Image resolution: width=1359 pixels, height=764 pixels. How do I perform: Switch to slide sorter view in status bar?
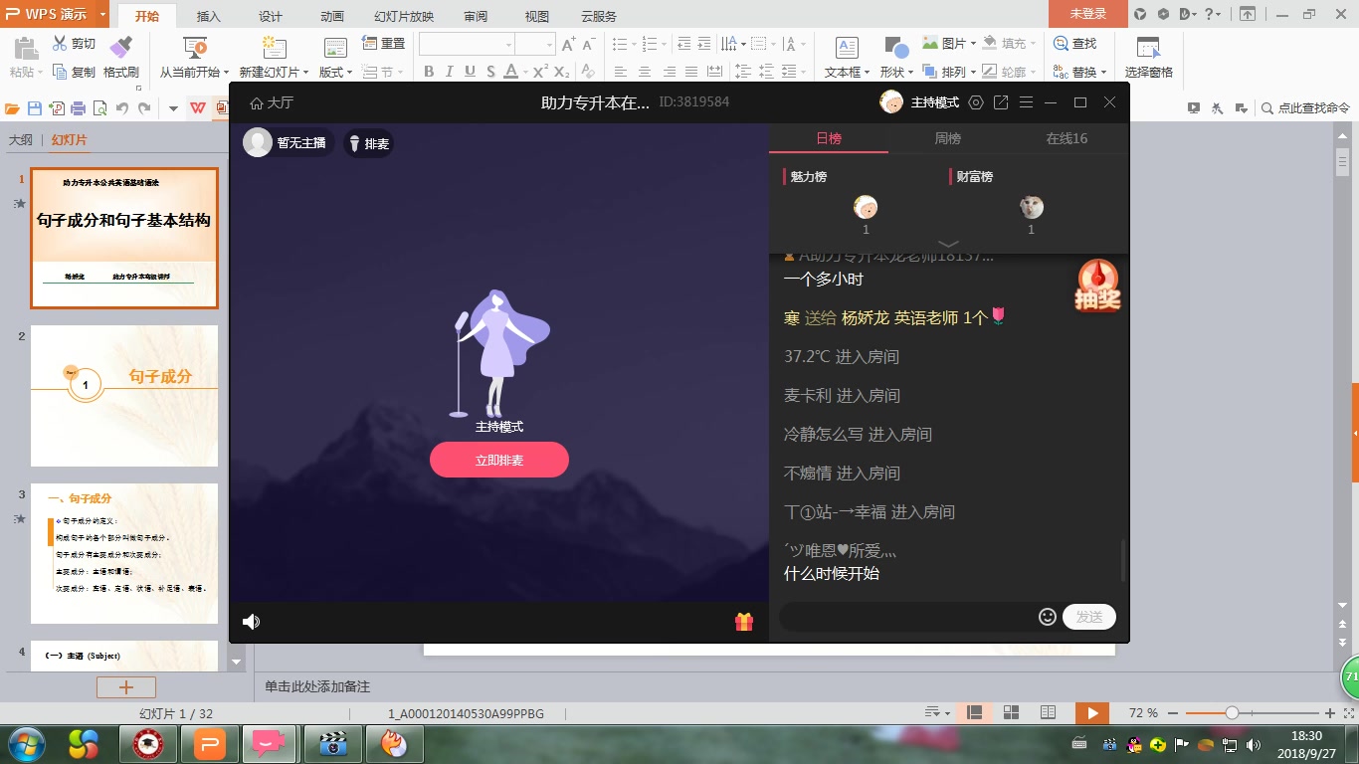click(1011, 712)
